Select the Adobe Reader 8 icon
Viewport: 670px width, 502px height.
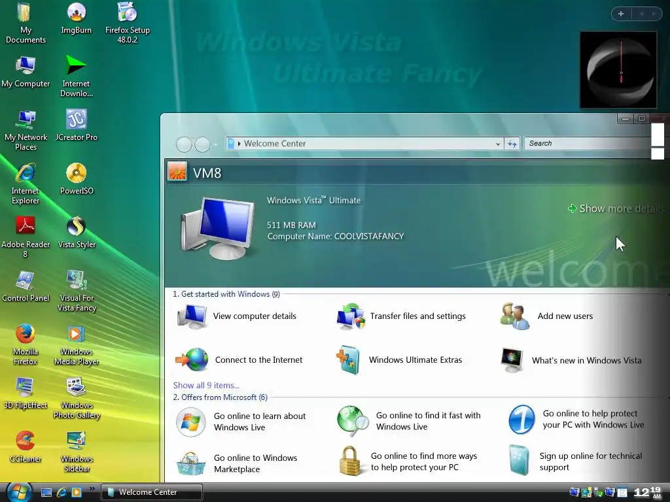[x=26, y=238]
